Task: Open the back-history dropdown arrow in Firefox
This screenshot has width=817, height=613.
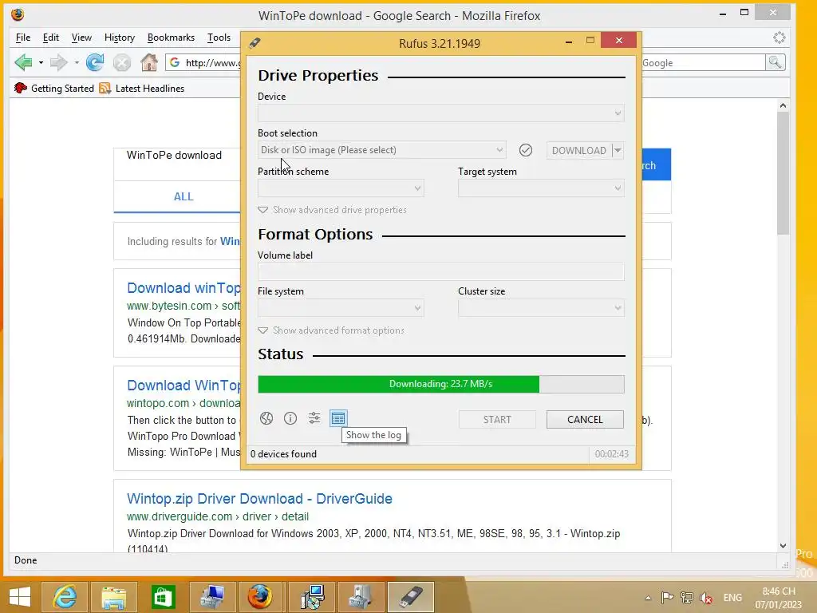Action: (x=41, y=63)
